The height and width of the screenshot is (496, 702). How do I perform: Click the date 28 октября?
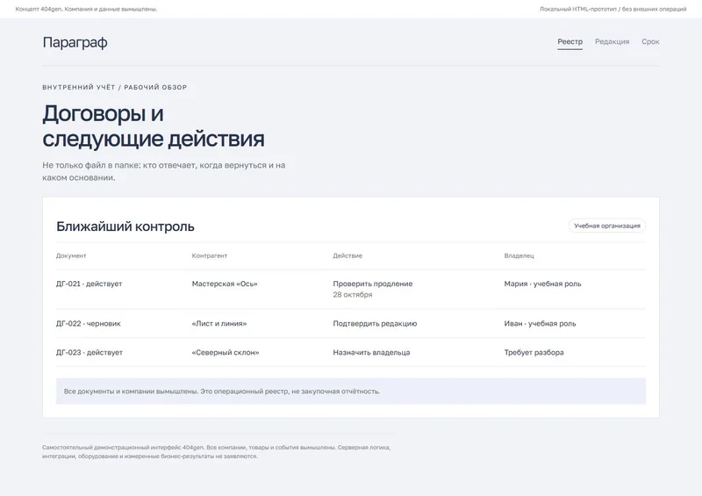pyautogui.click(x=353, y=294)
